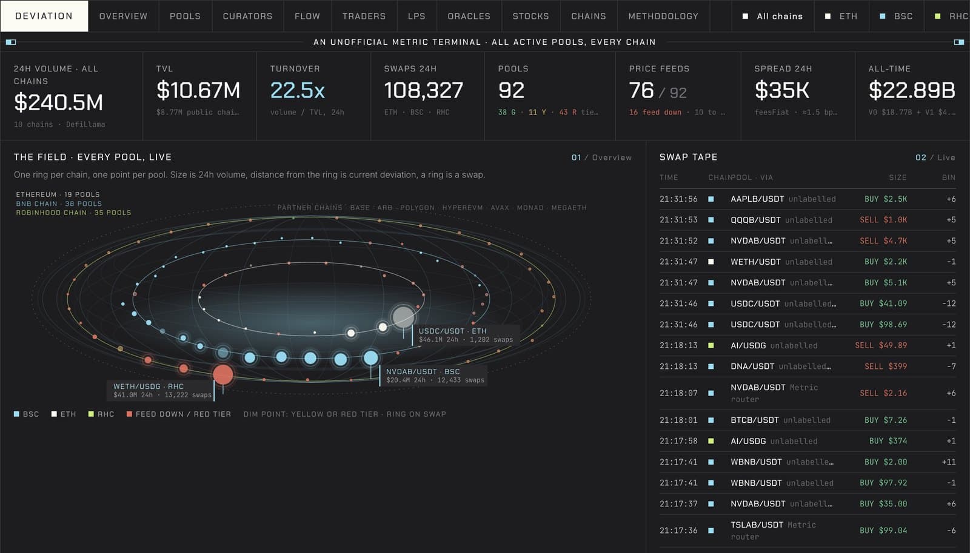Click the 108,327 swaps count

click(424, 90)
